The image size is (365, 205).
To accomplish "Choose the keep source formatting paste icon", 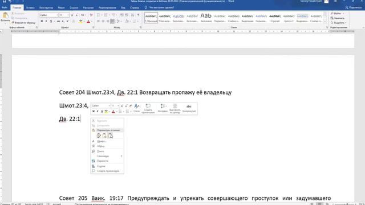I will [99, 136].
